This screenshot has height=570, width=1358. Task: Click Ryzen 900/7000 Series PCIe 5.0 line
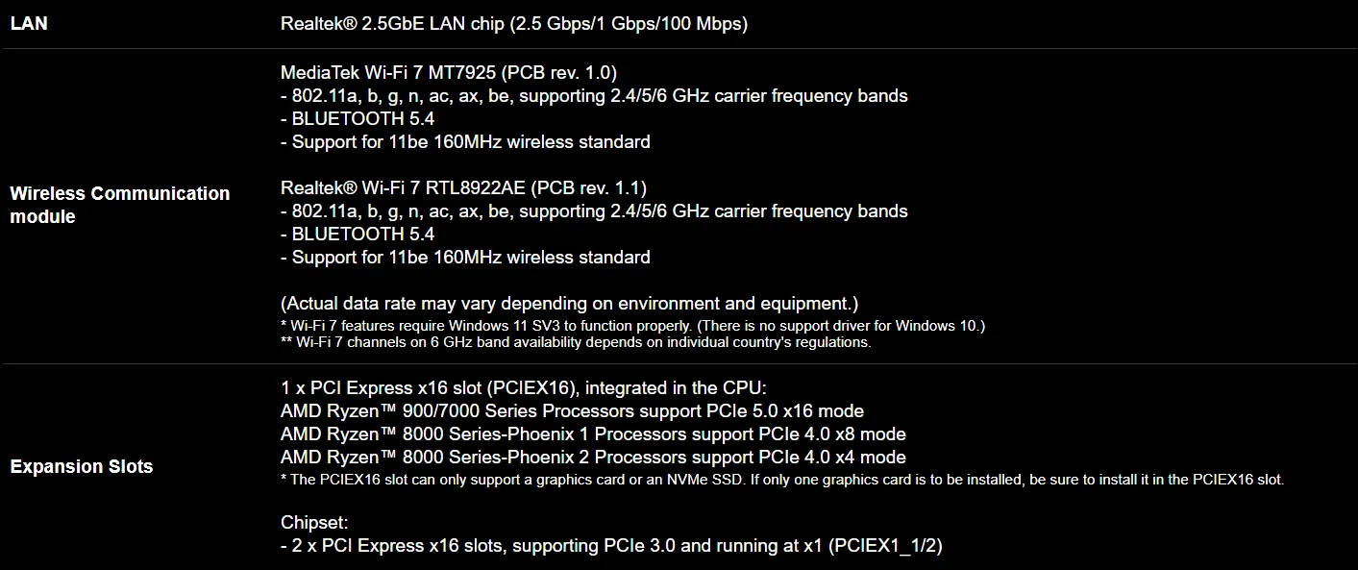tap(572, 411)
